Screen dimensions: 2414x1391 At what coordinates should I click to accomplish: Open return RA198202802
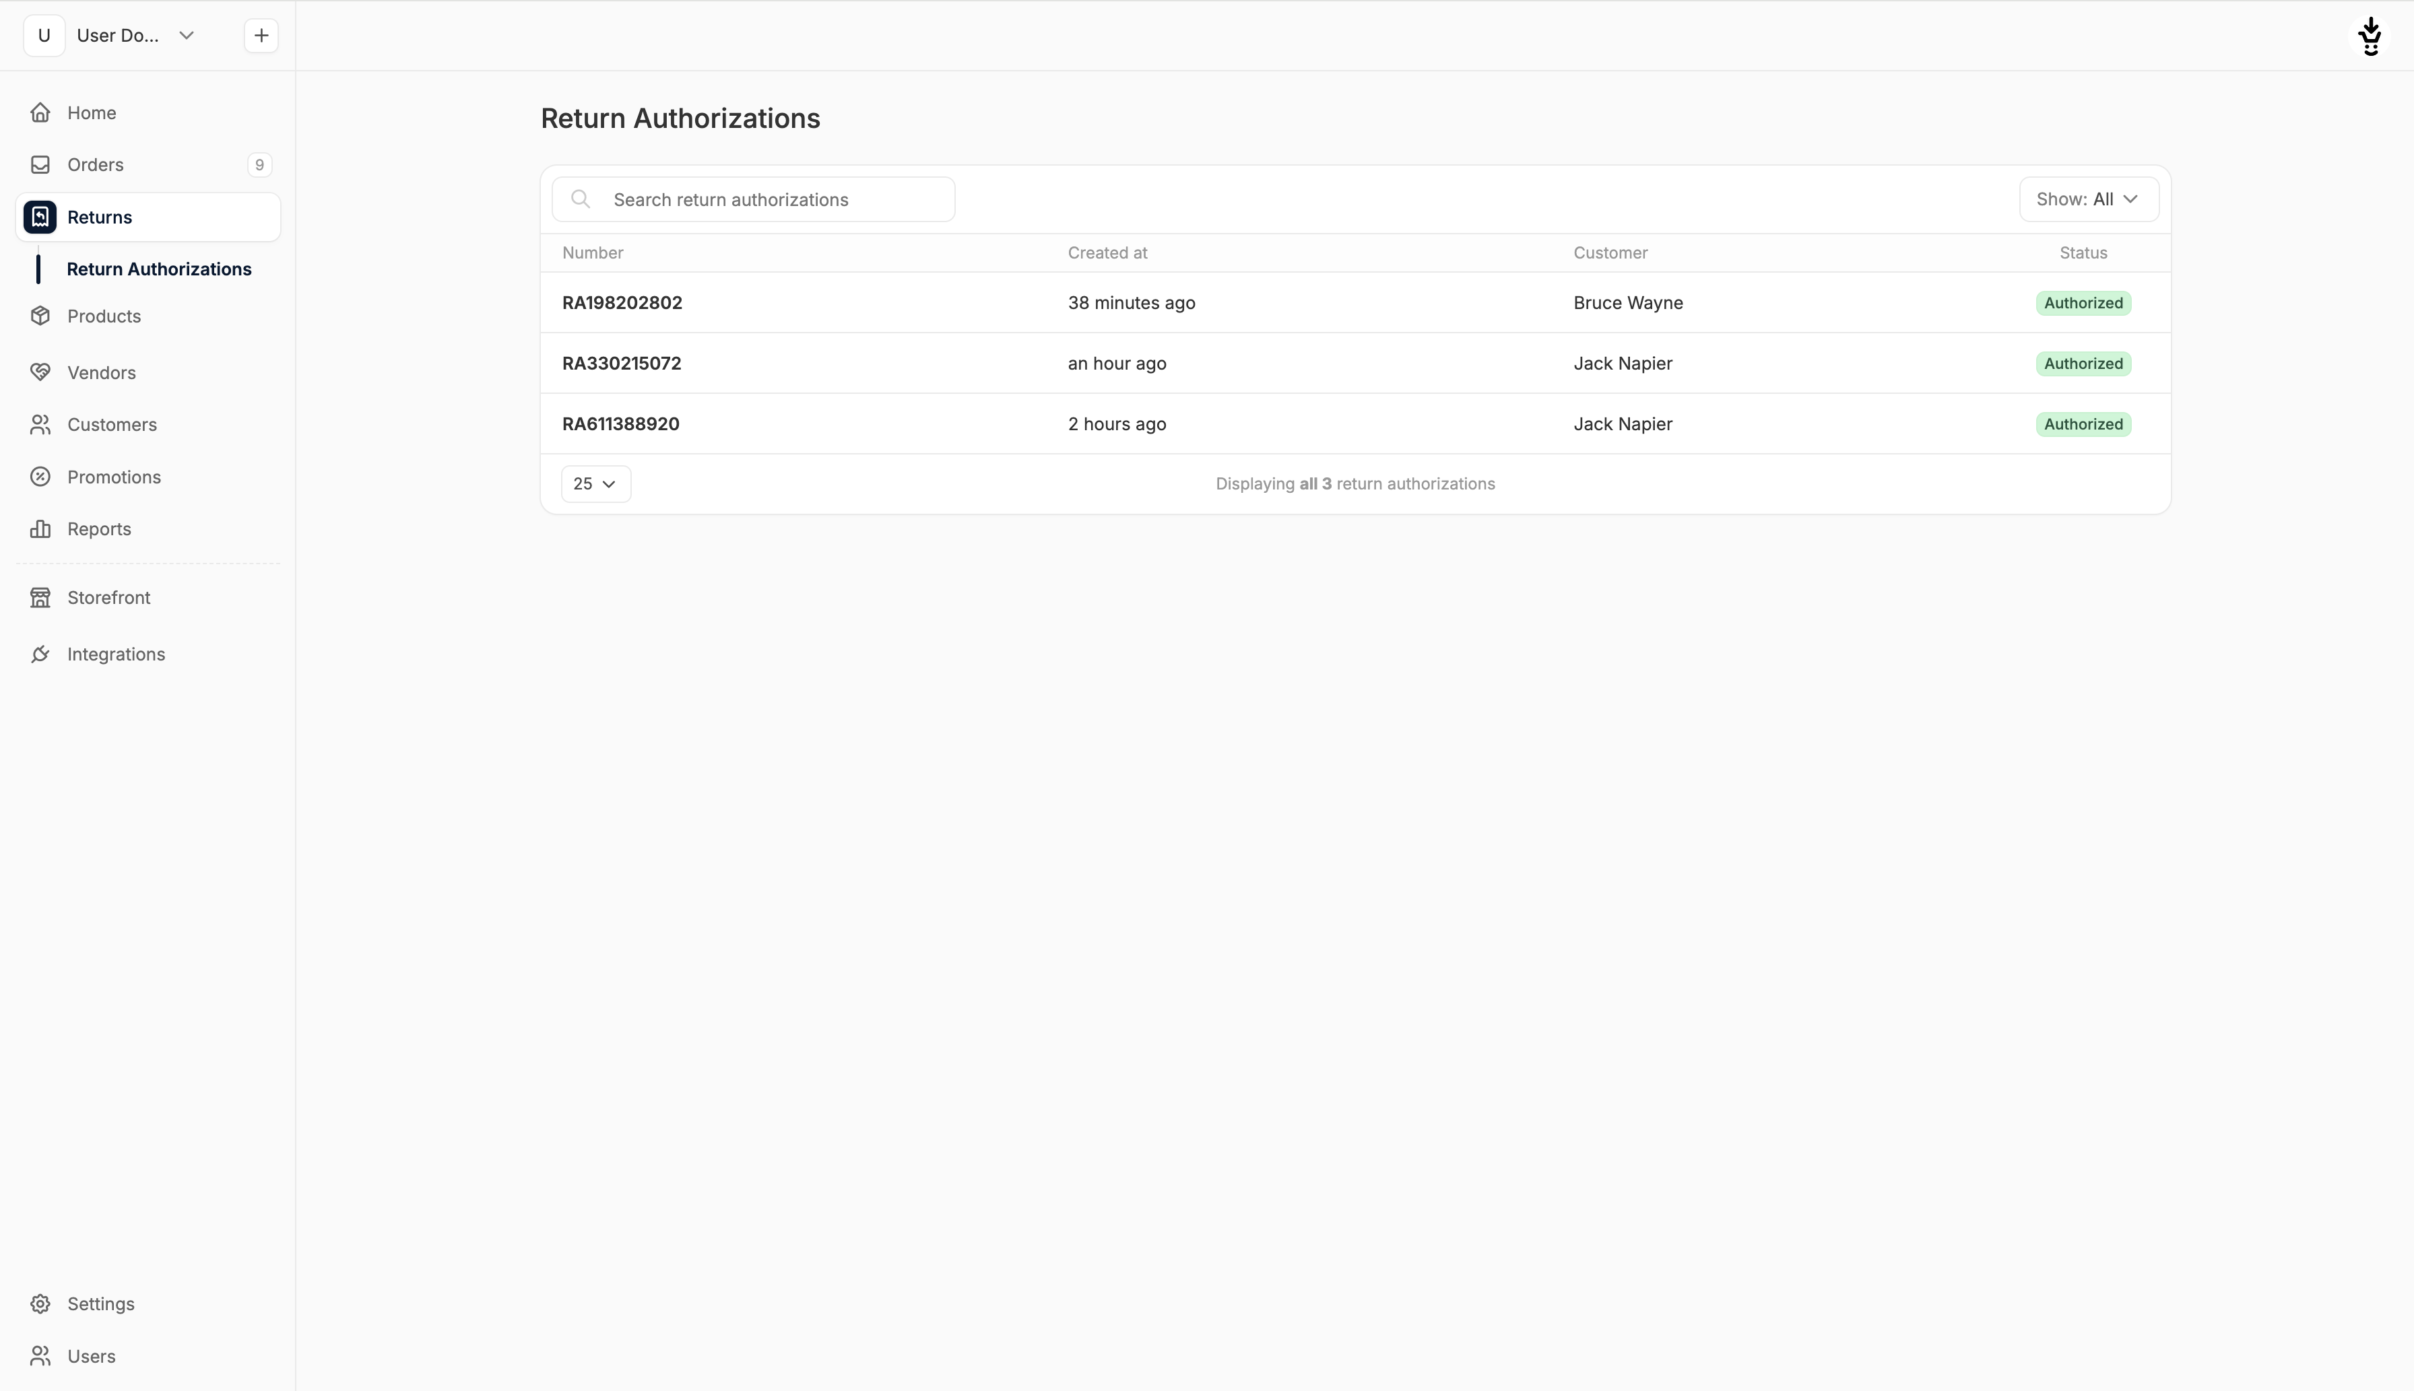(622, 303)
